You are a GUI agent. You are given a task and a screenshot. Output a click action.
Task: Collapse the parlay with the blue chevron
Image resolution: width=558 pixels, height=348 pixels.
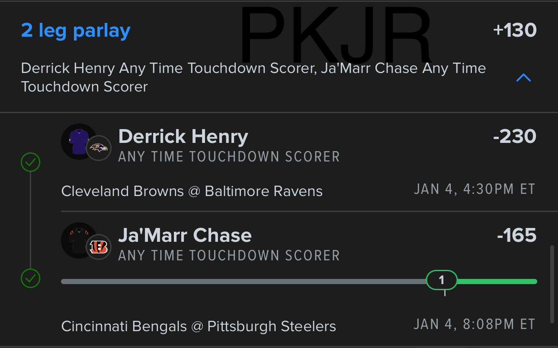523,78
